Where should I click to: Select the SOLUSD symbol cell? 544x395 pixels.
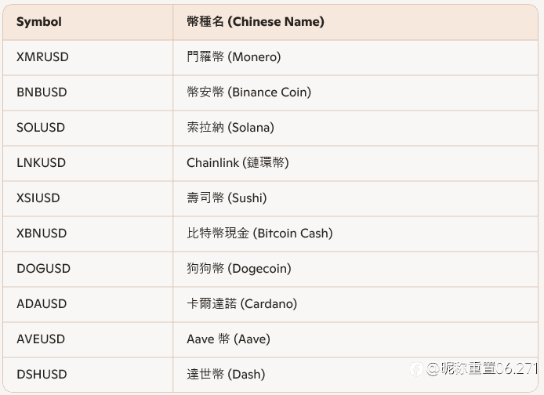point(41,128)
